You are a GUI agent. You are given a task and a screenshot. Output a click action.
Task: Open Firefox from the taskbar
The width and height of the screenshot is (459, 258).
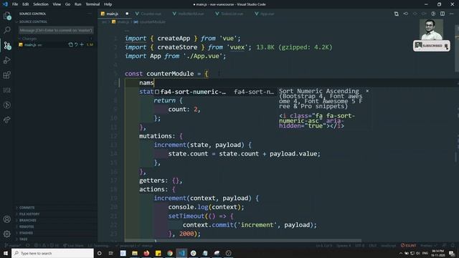click(x=146, y=253)
